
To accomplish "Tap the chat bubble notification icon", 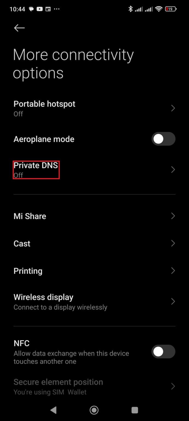I will [31, 9].
